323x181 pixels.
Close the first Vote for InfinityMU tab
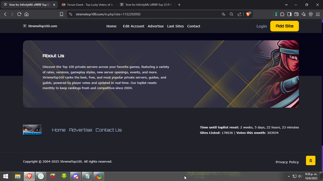[54, 5]
